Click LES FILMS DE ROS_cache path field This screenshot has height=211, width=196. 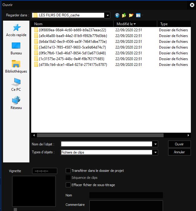click(68, 15)
